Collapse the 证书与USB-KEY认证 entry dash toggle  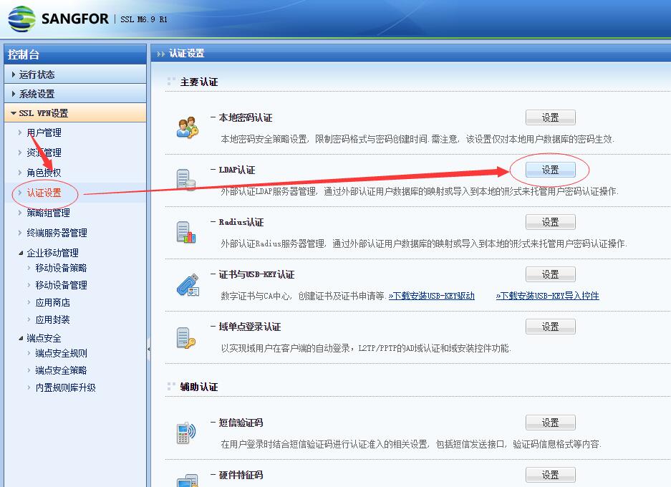point(213,274)
